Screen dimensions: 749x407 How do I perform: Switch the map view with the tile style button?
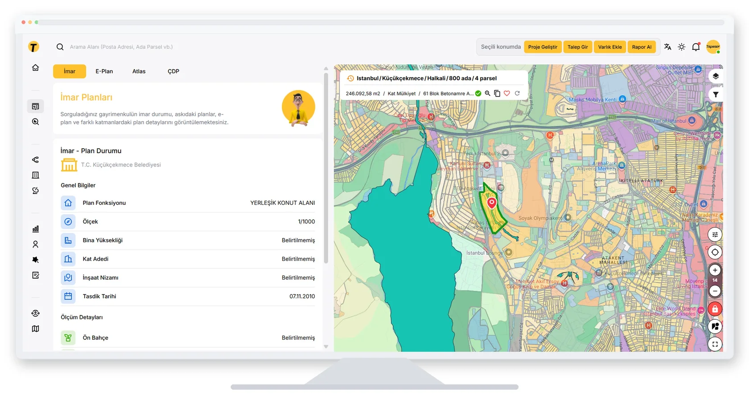[x=715, y=326]
